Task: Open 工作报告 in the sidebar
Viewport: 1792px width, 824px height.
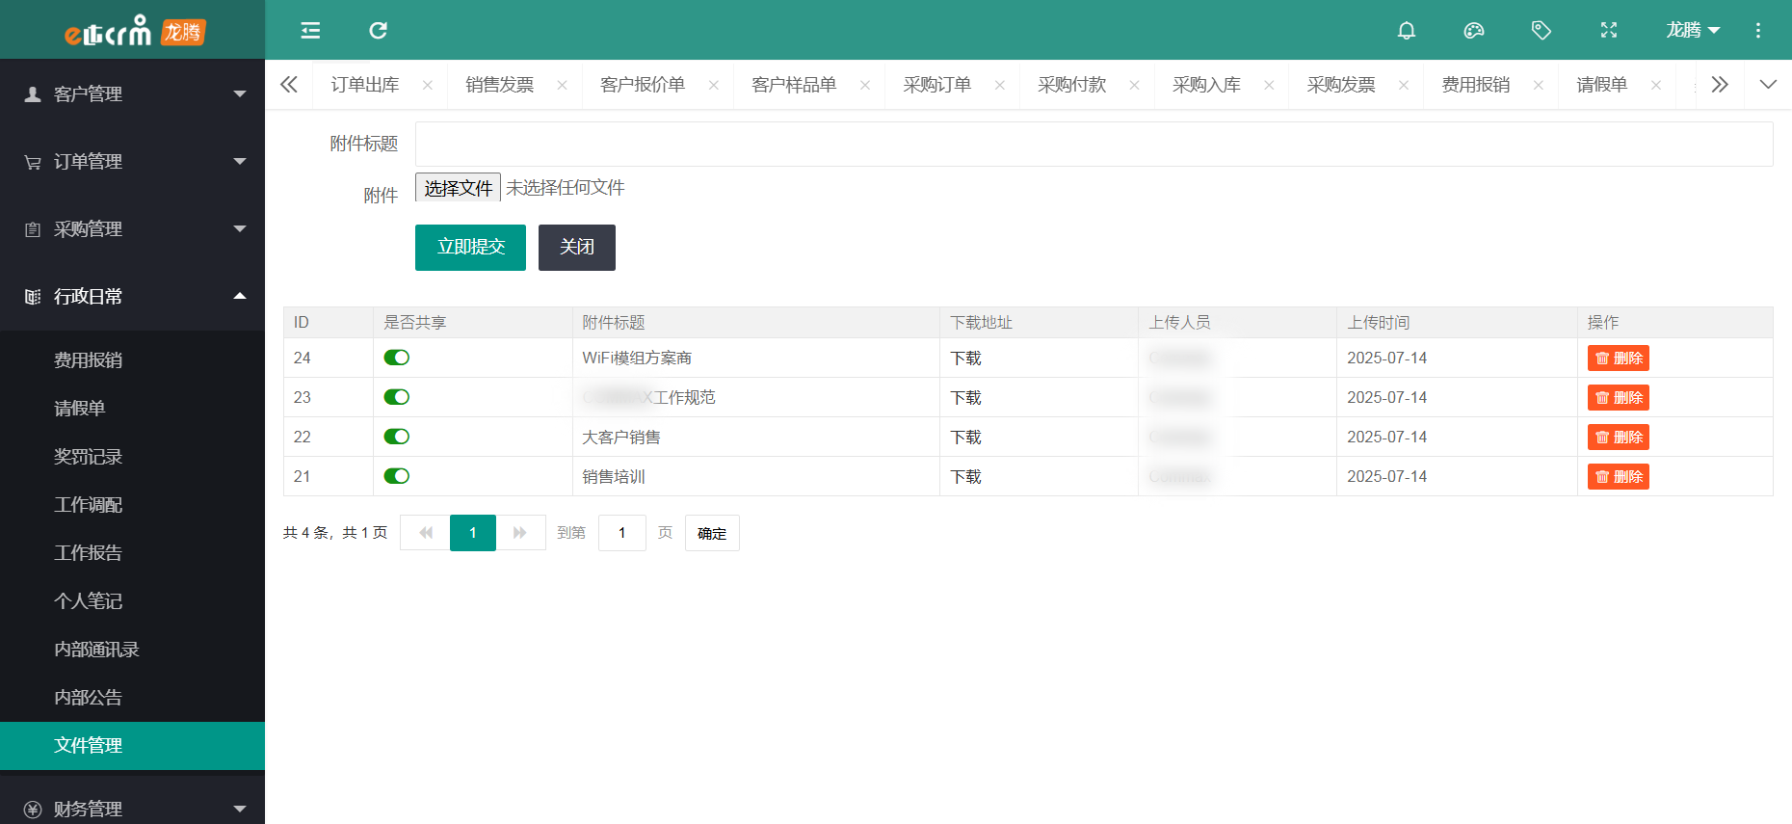Action: click(88, 553)
